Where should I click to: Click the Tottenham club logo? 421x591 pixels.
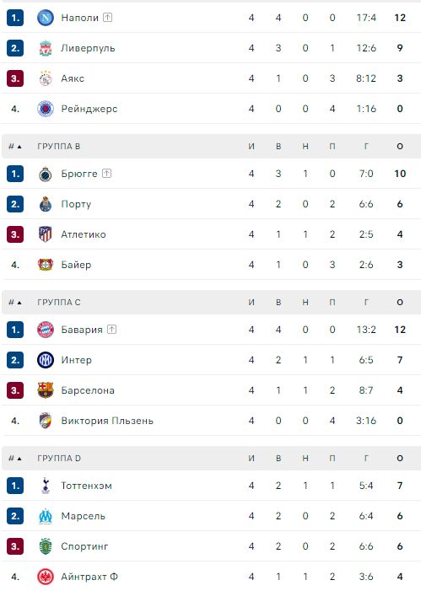pos(46,486)
